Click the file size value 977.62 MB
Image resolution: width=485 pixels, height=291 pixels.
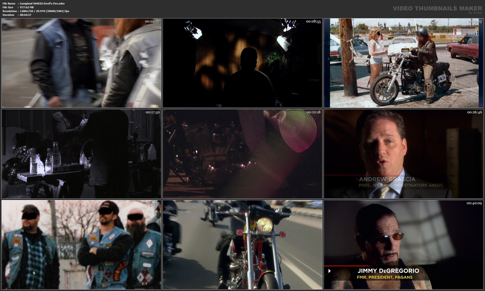coord(27,7)
